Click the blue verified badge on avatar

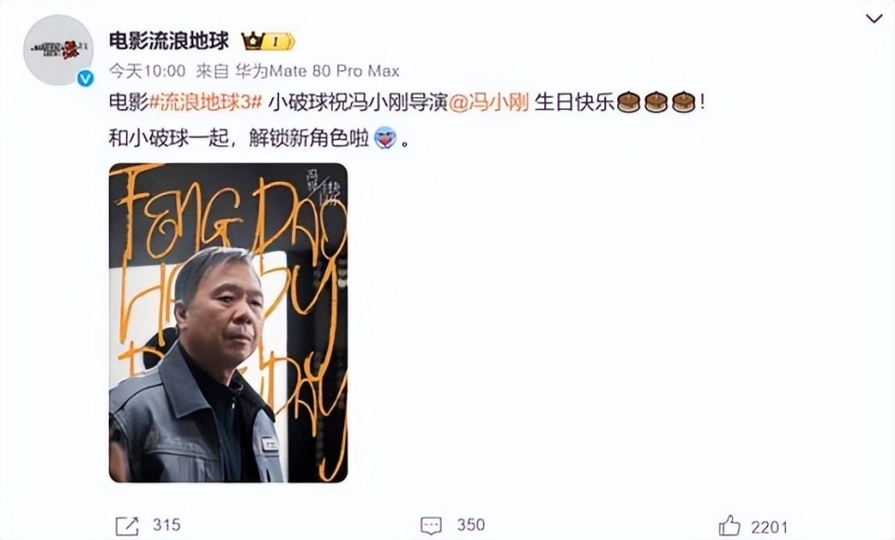86,78
